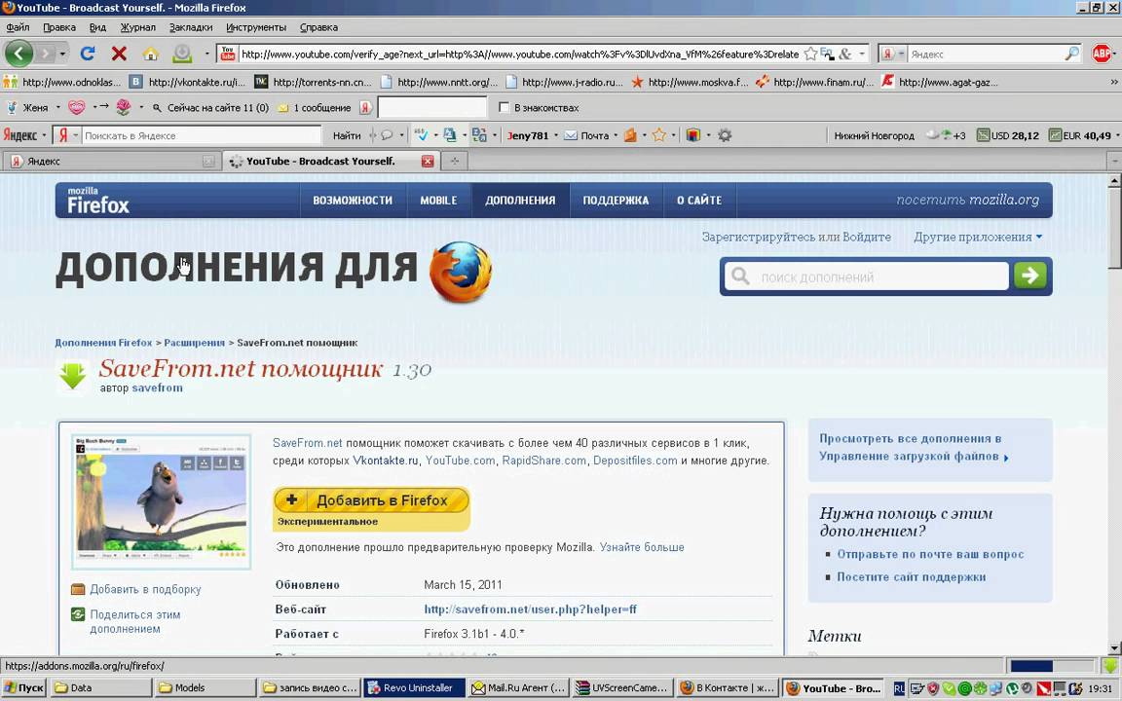Click the red shield tray icon
The width and height of the screenshot is (1122, 701).
932,688
